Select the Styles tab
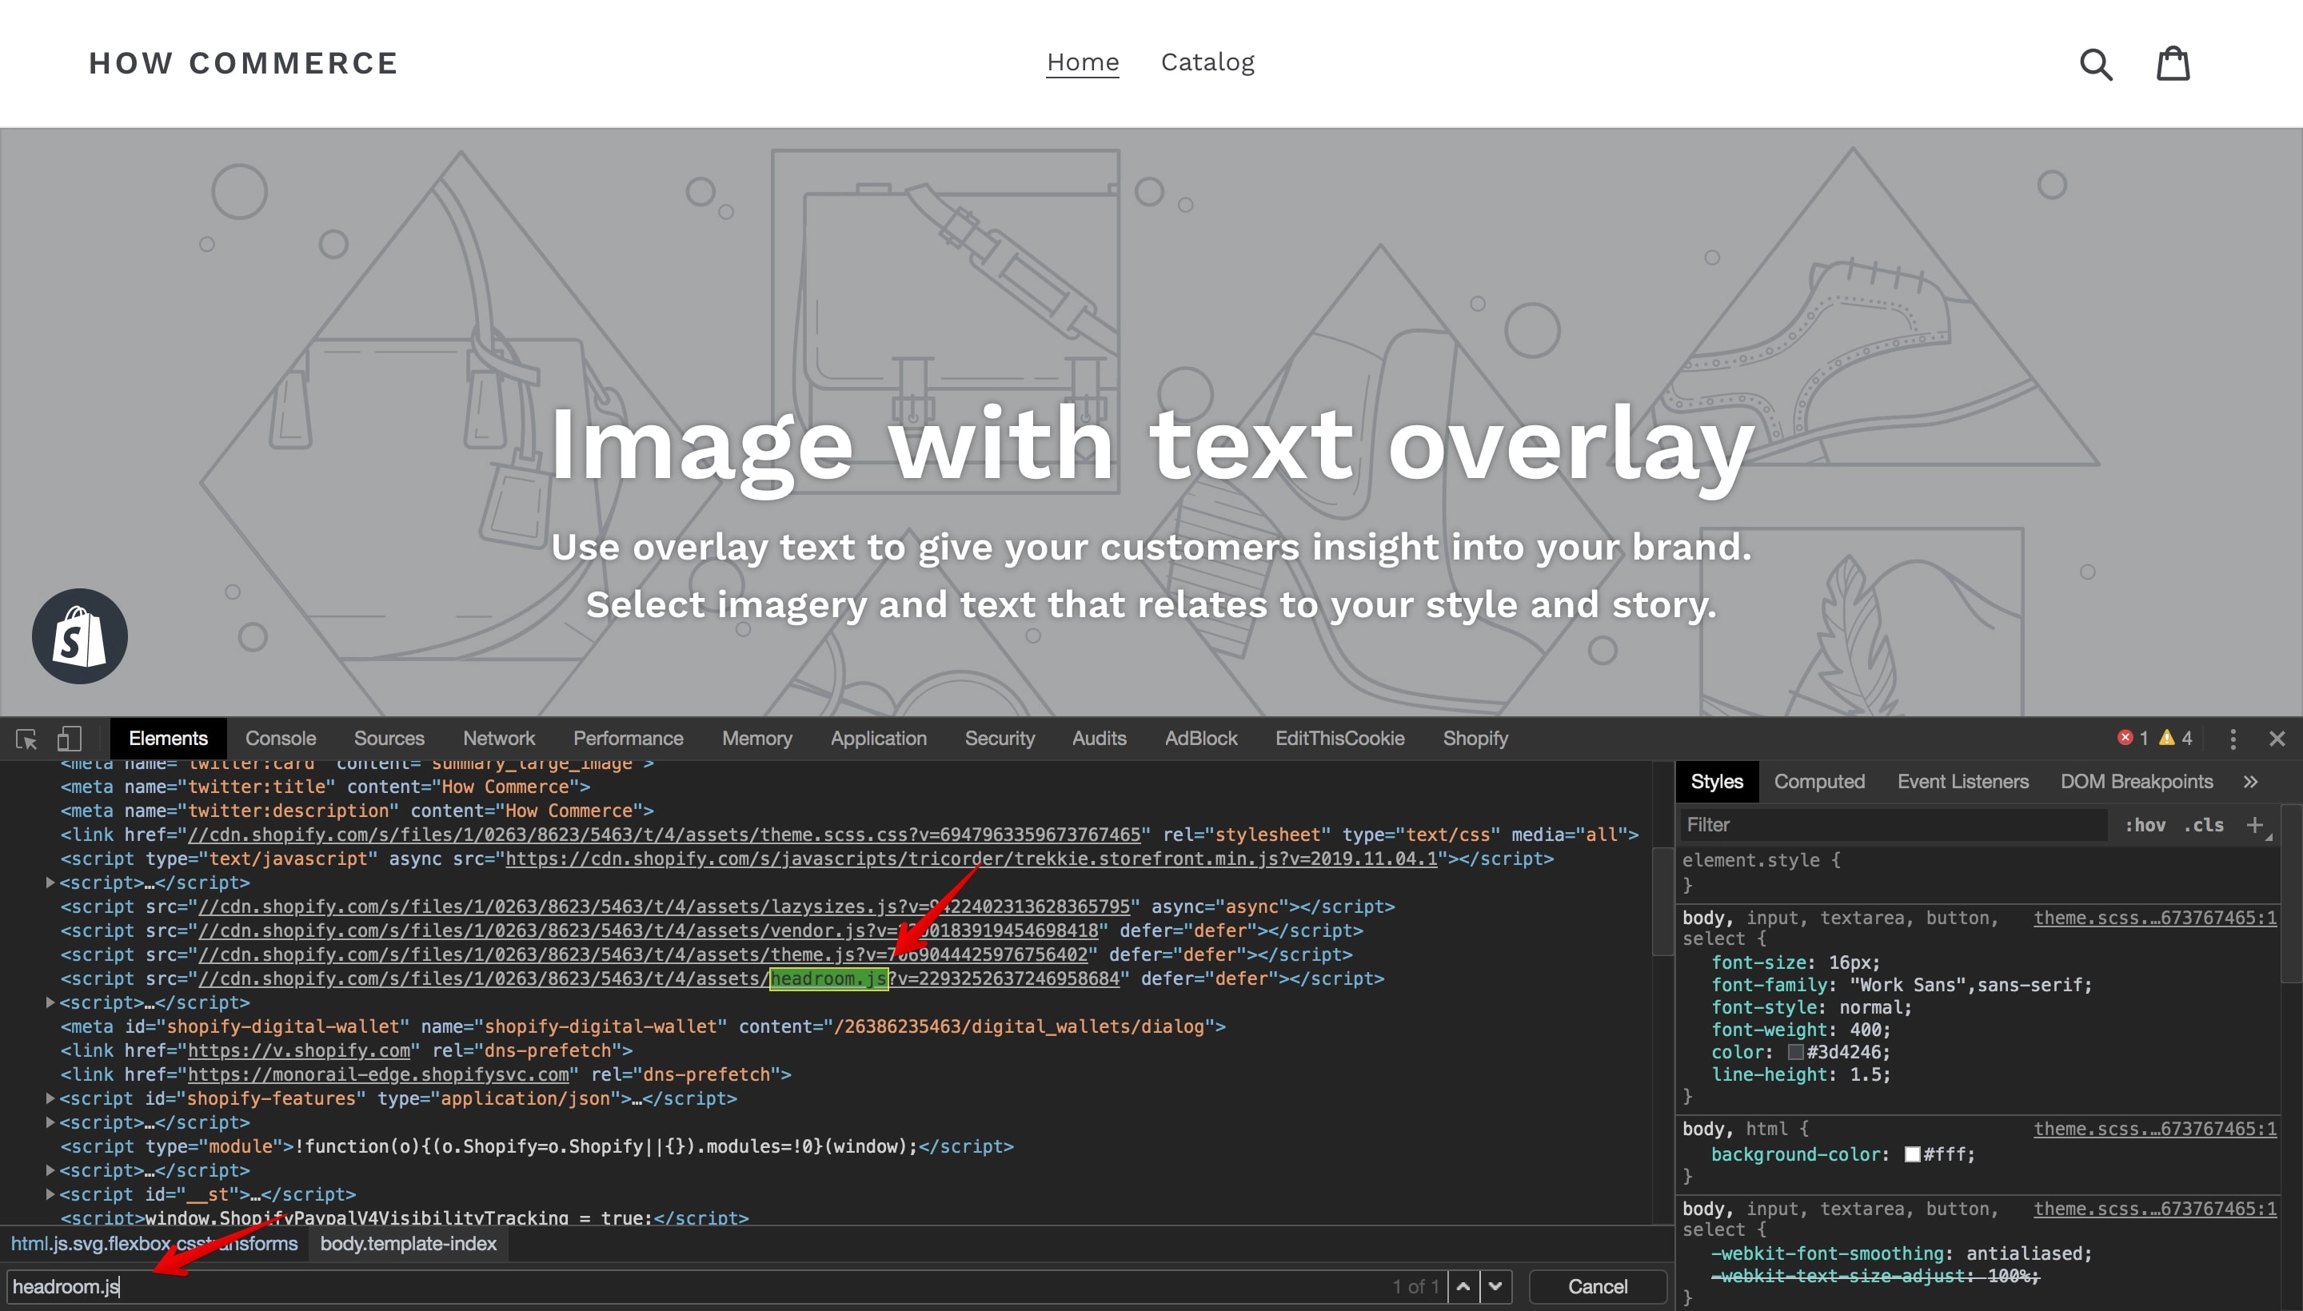2303x1311 pixels. pos(1716,782)
